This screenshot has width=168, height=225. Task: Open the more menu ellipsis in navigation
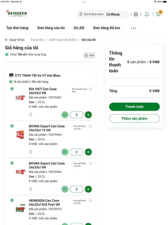click(x=133, y=28)
